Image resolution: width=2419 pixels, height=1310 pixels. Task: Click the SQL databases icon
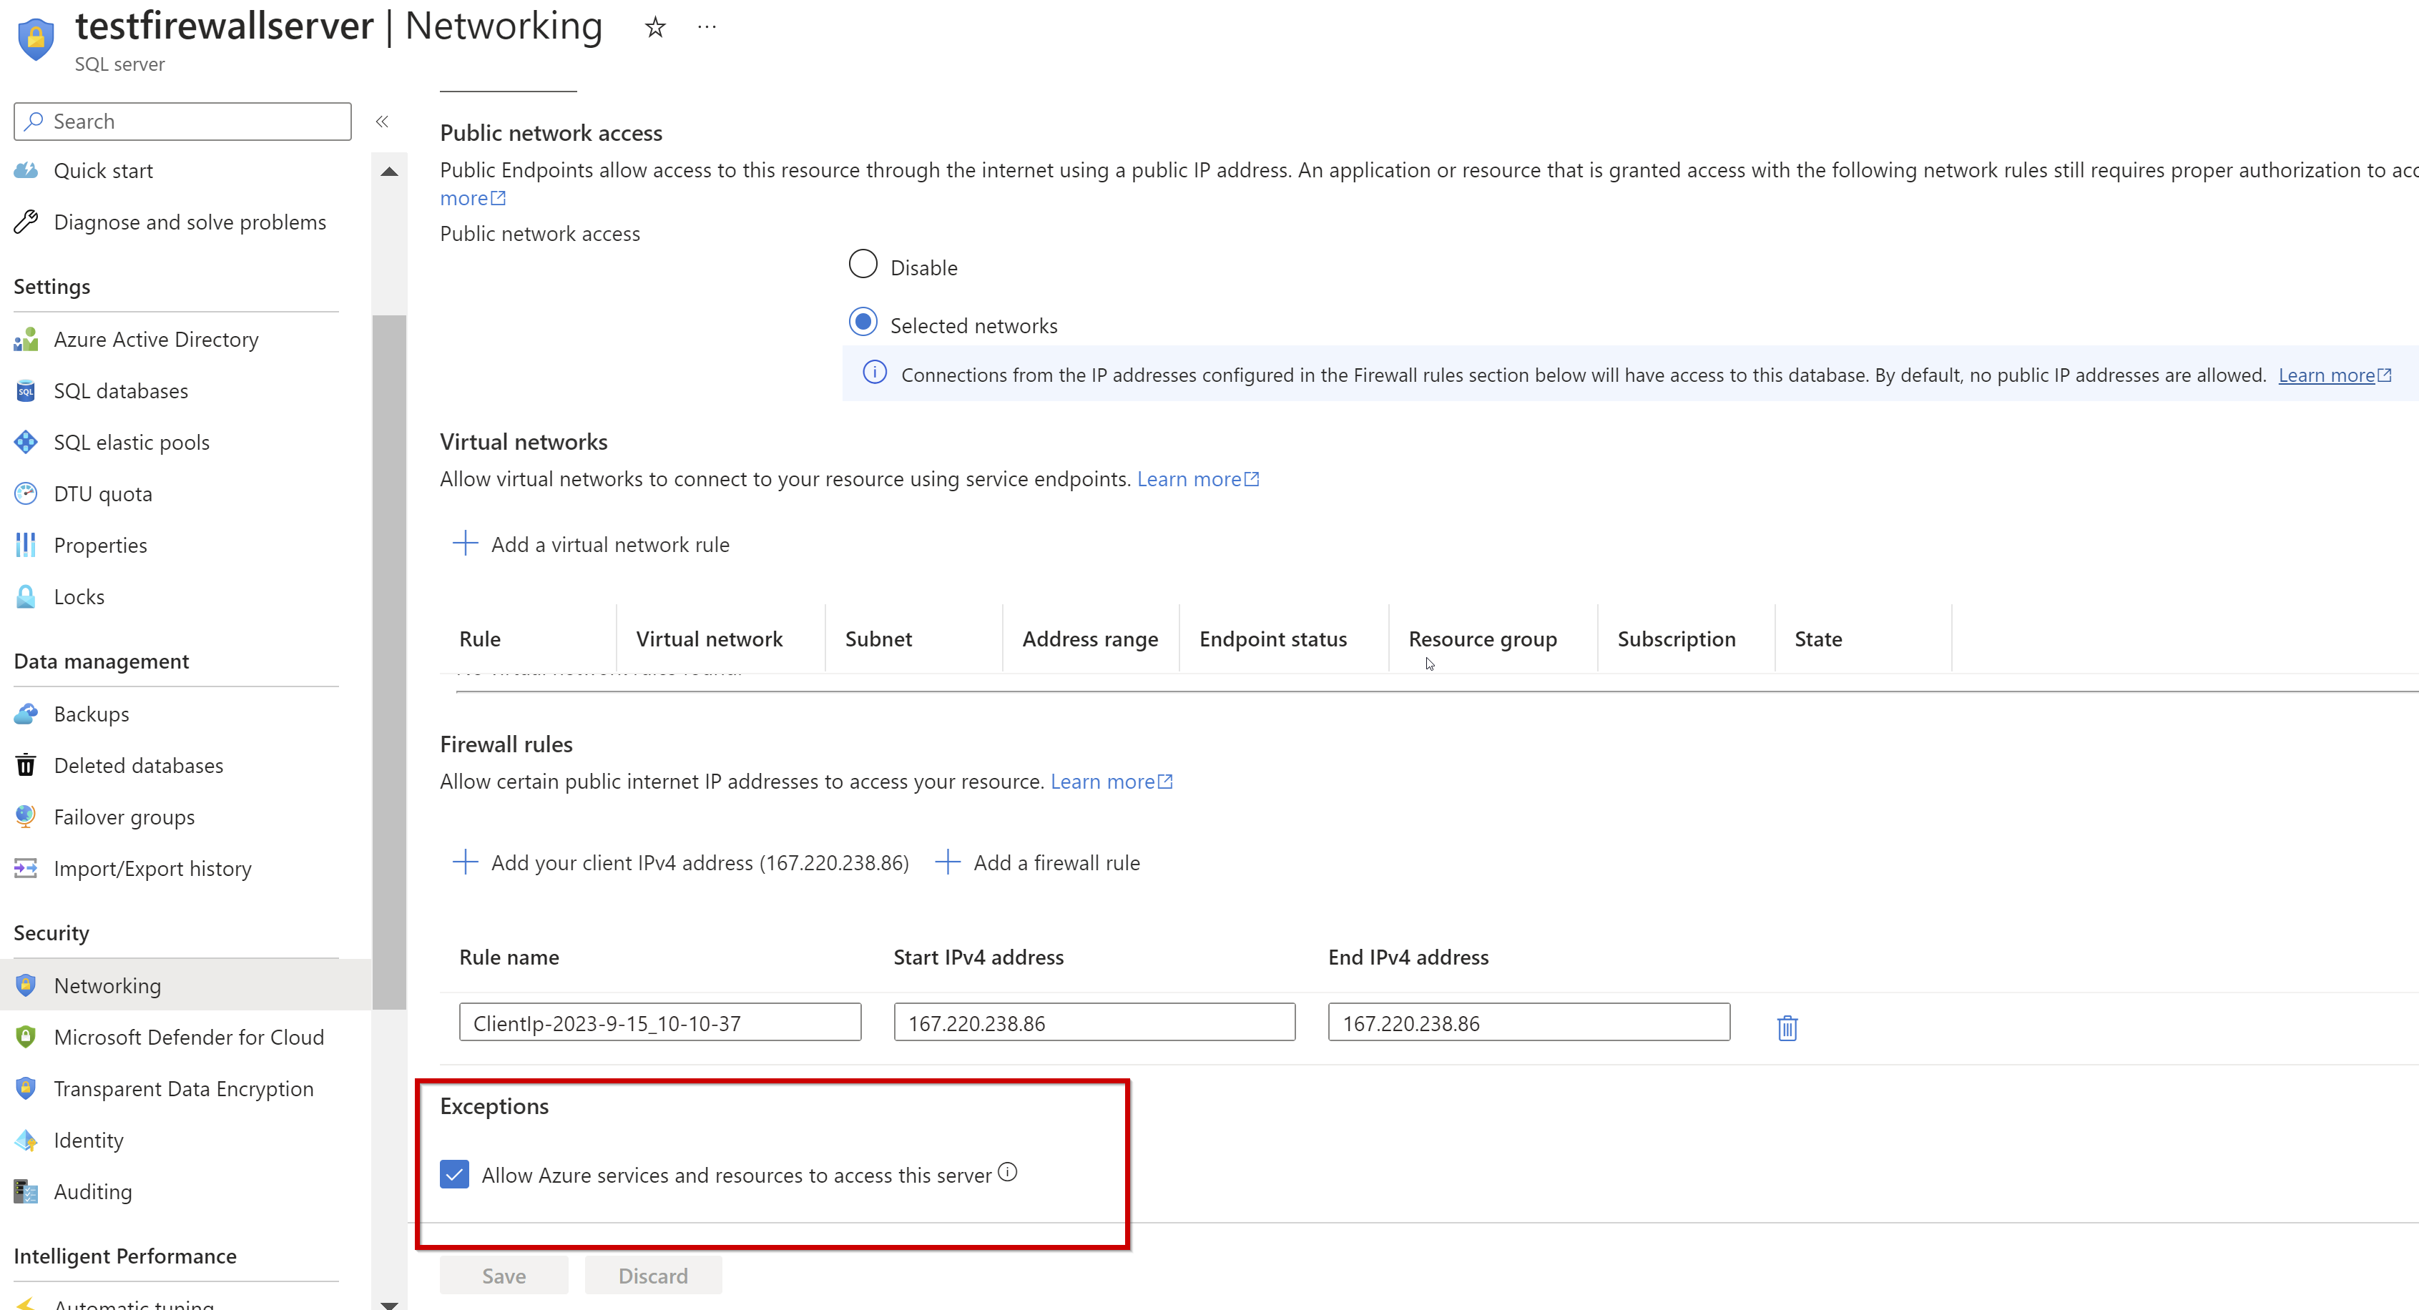pos(26,390)
